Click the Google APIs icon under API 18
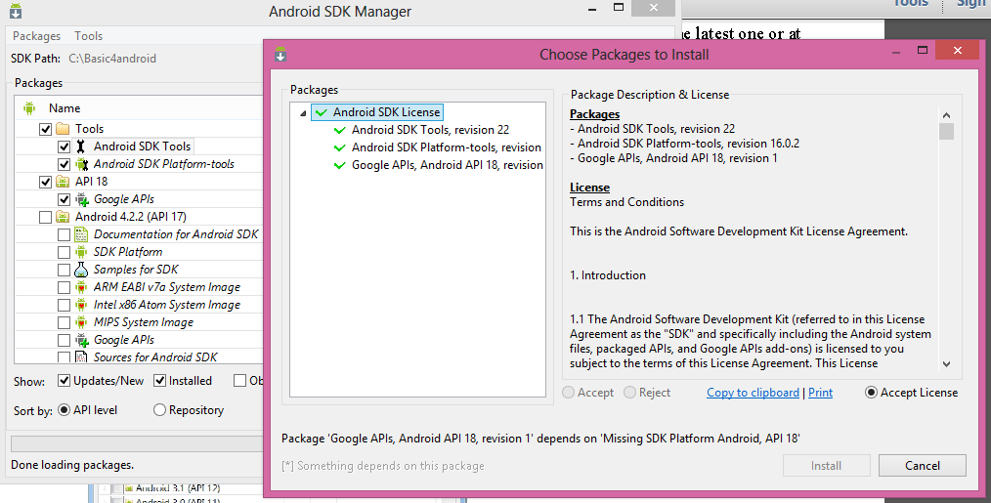 coord(81,199)
